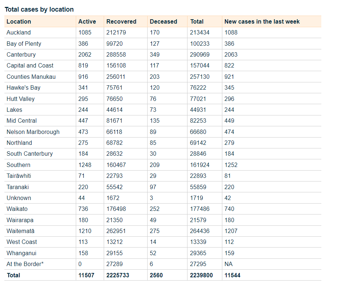Click the NA value in border row

pyautogui.click(x=228, y=264)
